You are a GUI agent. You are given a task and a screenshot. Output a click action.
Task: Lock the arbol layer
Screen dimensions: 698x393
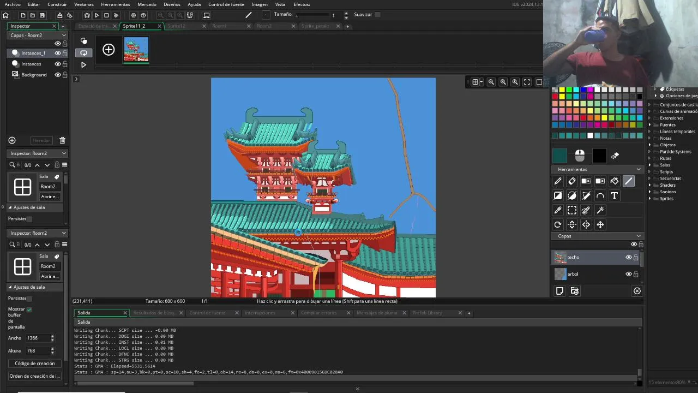(x=636, y=274)
